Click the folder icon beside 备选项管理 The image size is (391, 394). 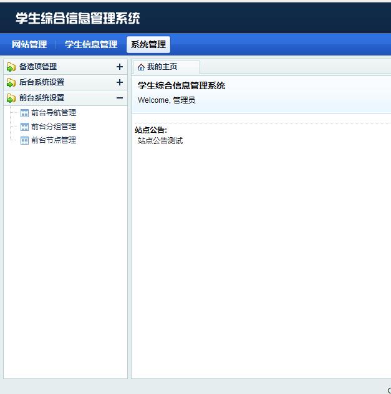click(11, 67)
